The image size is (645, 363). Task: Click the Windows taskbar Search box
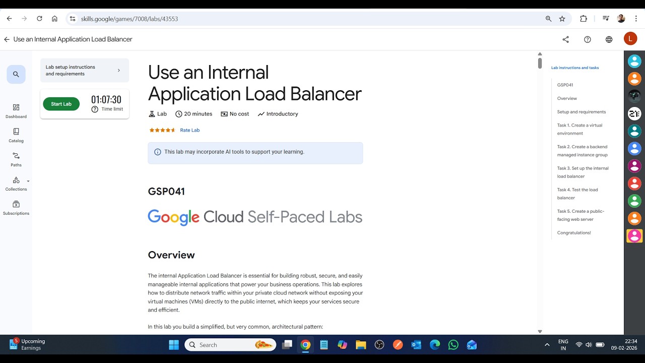(x=231, y=345)
